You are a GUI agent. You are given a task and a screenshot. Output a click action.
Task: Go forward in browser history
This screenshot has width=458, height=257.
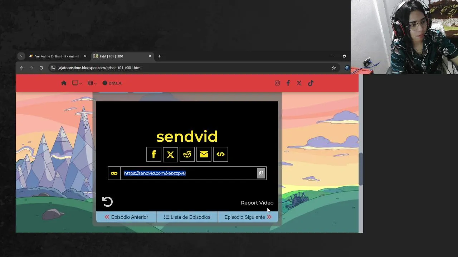tap(31, 68)
